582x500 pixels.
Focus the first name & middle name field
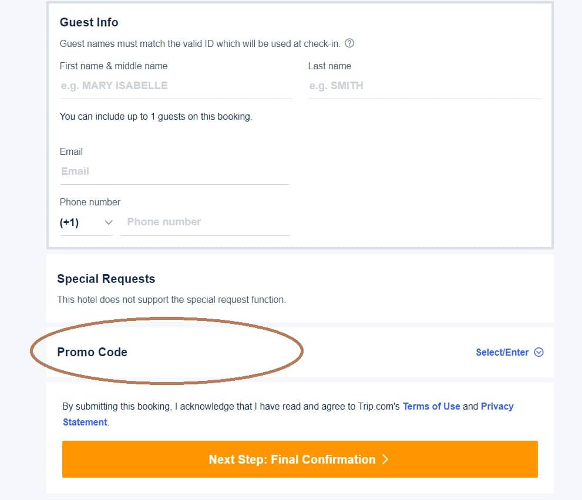[176, 86]
